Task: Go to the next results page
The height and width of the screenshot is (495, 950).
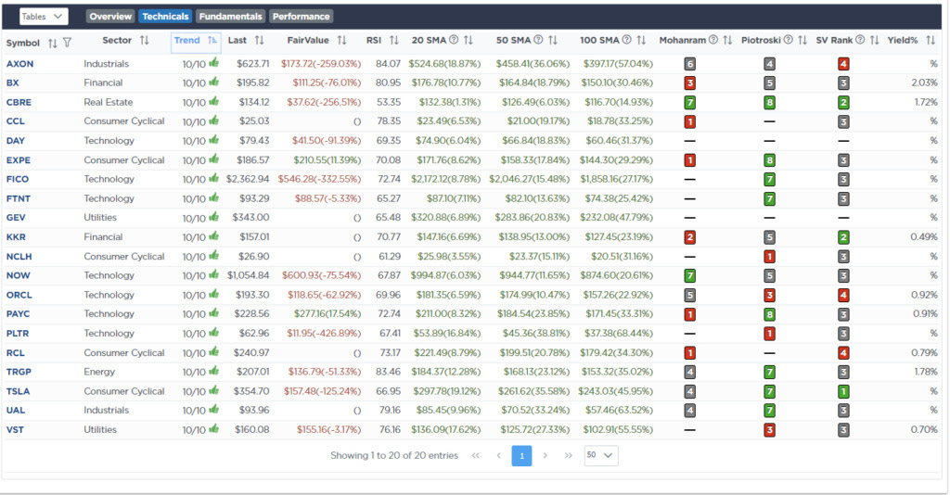Action: click(x=546, y=456)
